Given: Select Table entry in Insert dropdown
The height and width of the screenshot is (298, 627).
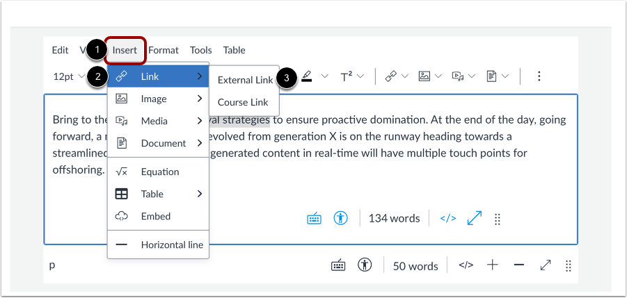Looking at the screenshot, I should click(x=159, y=194).
